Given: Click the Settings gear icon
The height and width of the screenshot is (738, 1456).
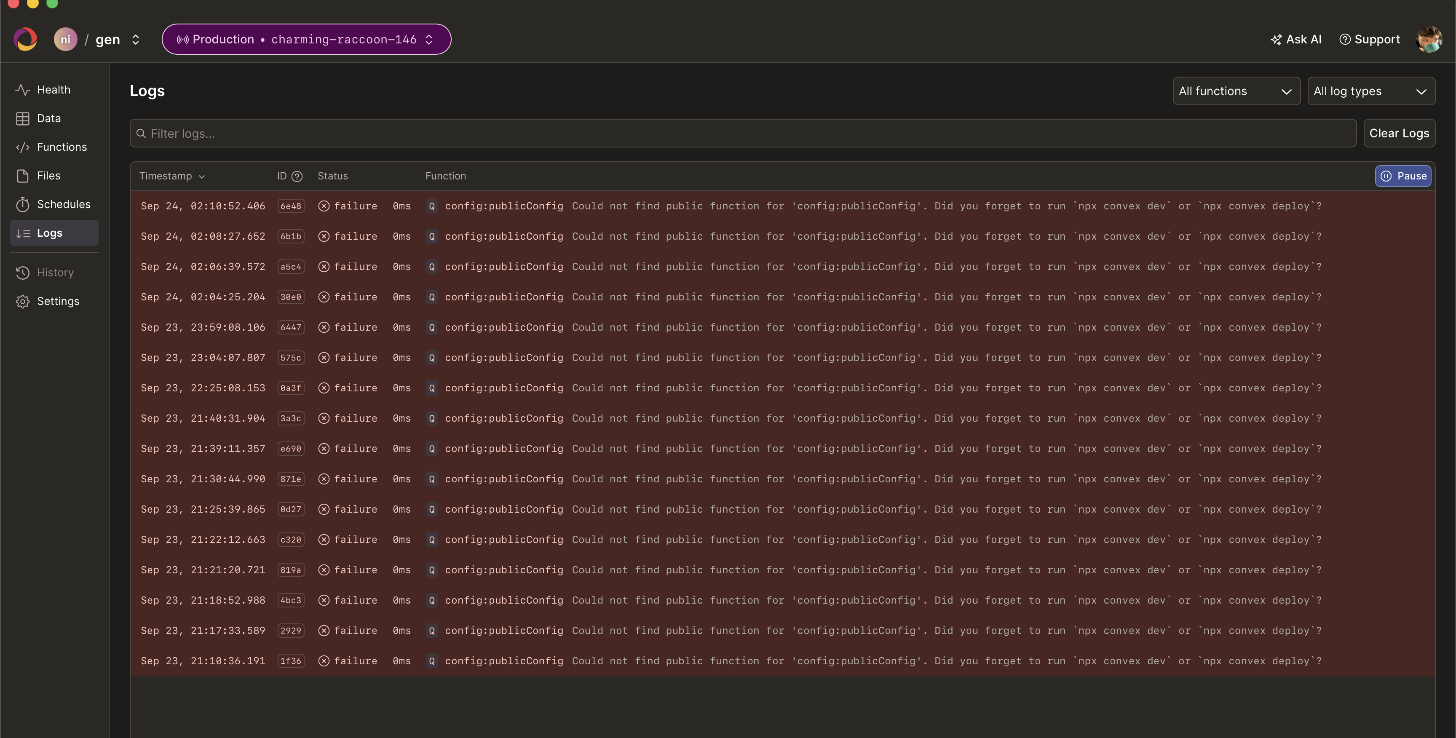Looking at the screenshot, I should (23, 301).
